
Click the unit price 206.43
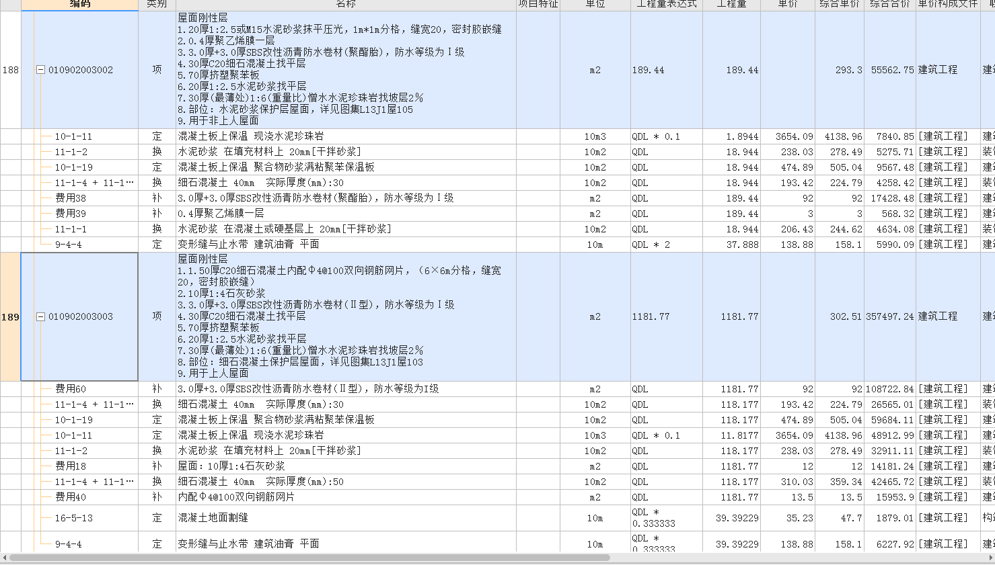point(797,229)
